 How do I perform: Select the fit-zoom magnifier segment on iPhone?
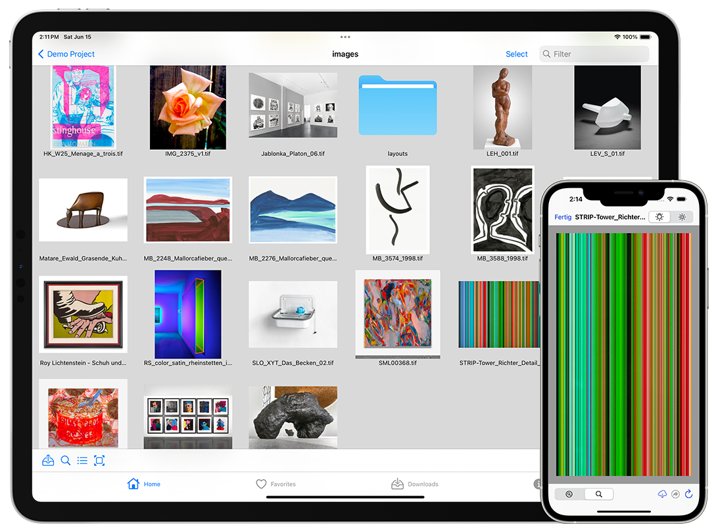[569, 494]
